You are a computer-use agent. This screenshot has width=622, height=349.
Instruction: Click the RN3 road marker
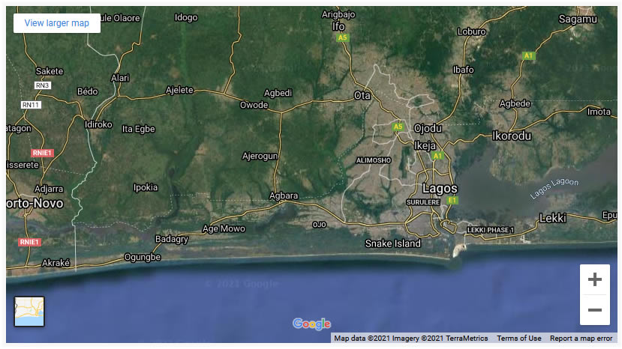click(42, 85)
